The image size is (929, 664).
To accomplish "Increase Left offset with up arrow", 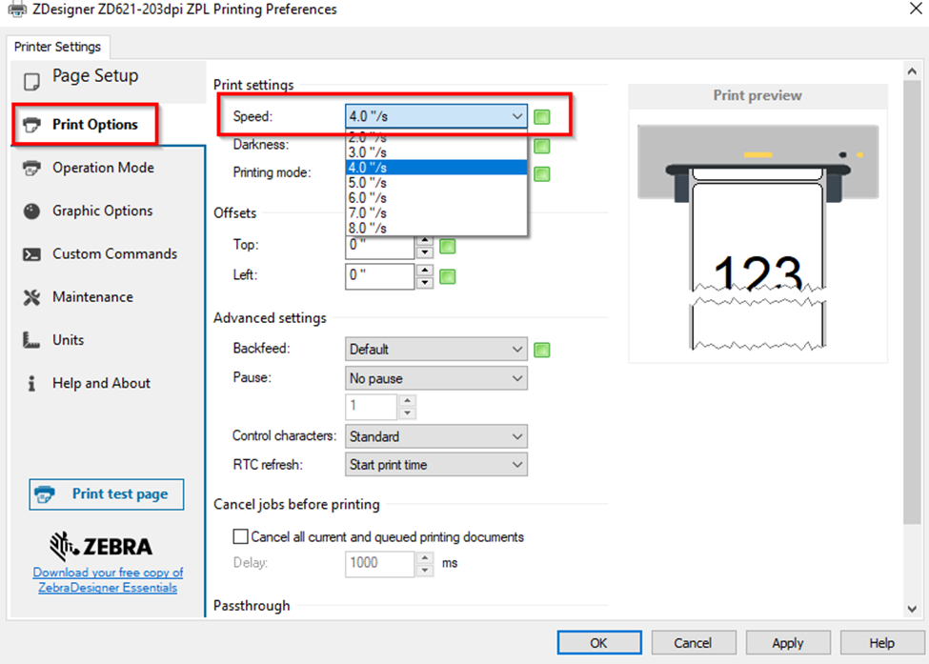I will point(424,271).
